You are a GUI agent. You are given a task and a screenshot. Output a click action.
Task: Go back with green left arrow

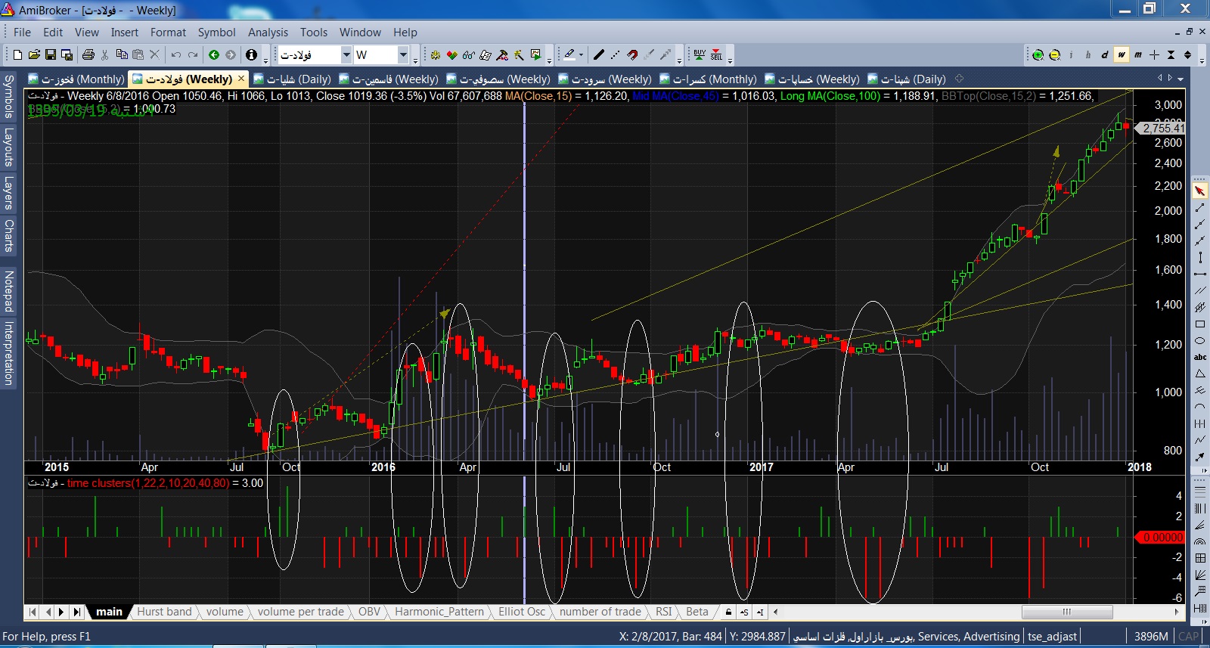pos(214,54)
